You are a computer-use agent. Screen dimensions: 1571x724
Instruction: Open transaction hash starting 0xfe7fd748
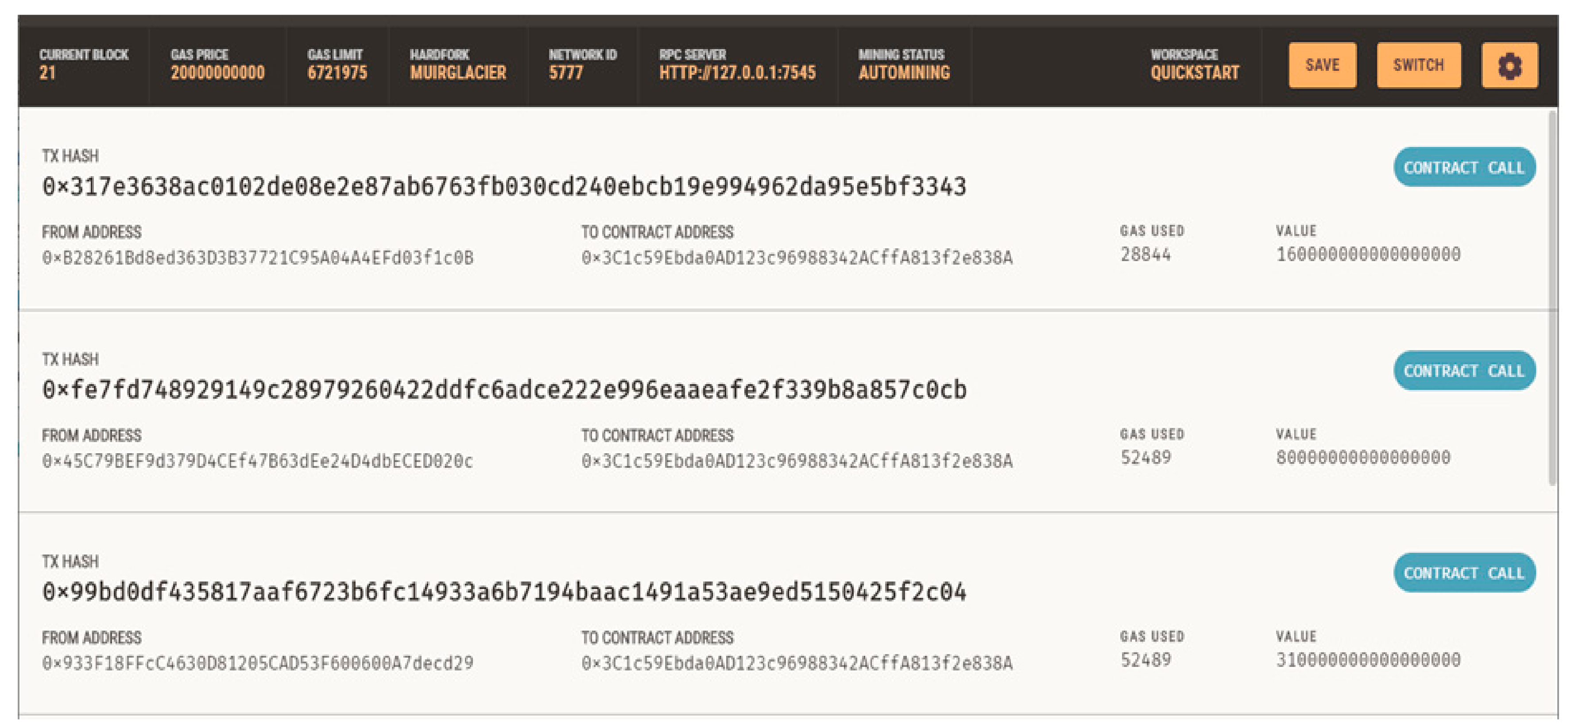coord(504,390)
